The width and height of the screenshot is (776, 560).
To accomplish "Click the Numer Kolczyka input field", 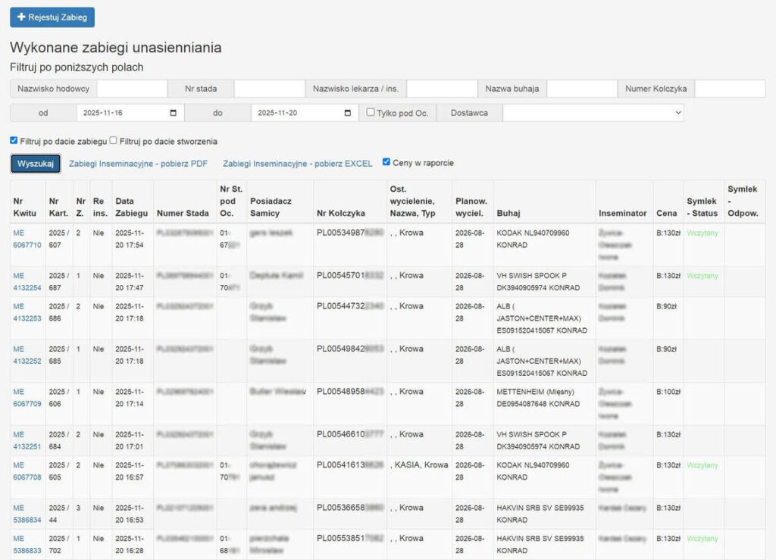I will [x=729, y=89].
